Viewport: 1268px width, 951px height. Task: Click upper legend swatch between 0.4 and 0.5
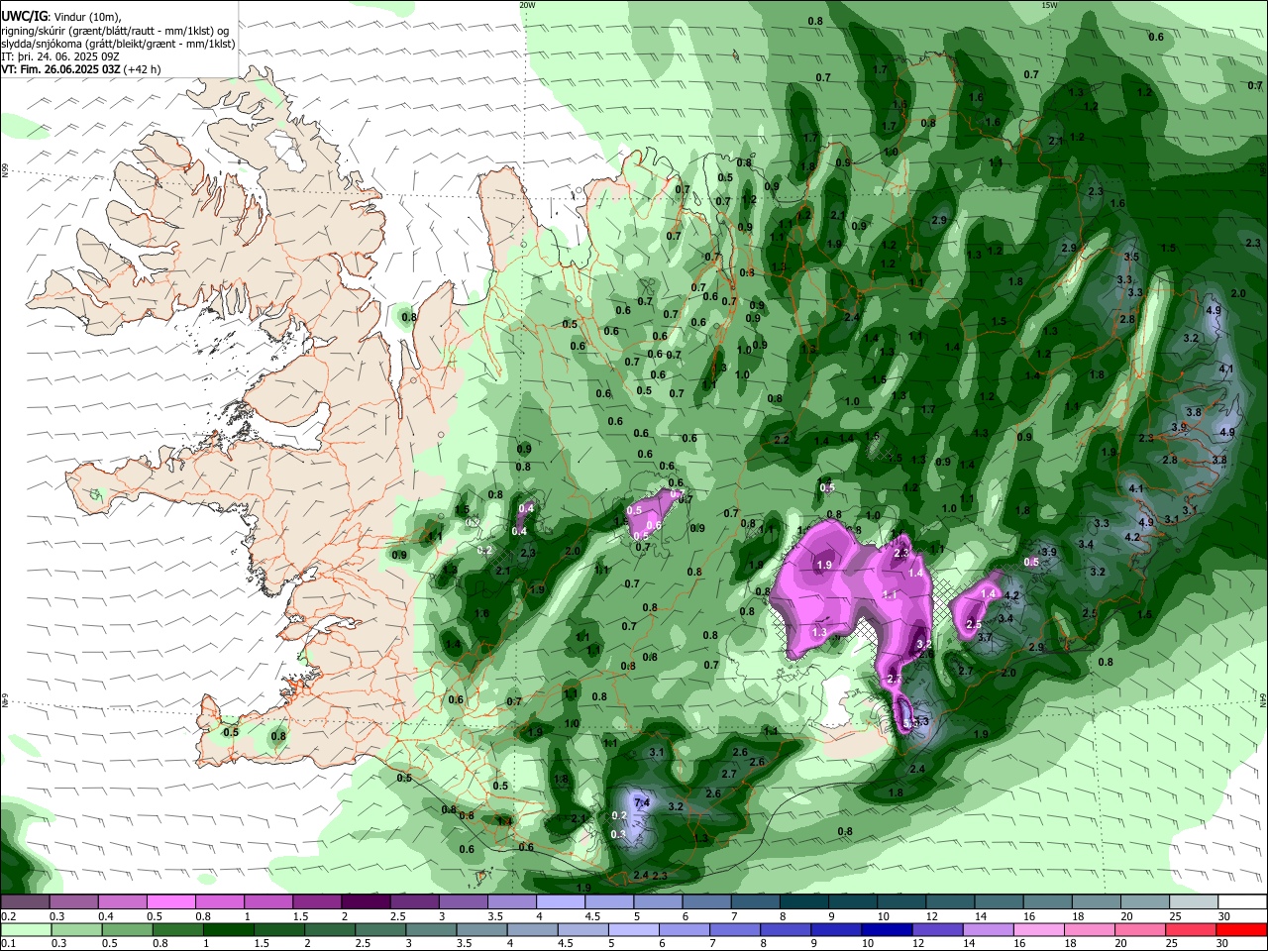[123, 902]
